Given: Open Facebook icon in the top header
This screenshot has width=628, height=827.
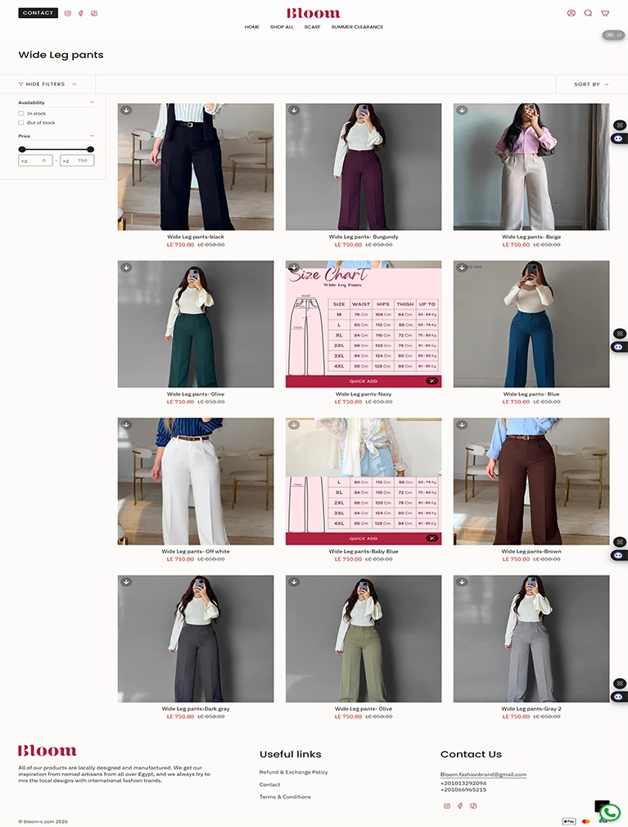Looking at the screenshot, I should pos(81,13).
